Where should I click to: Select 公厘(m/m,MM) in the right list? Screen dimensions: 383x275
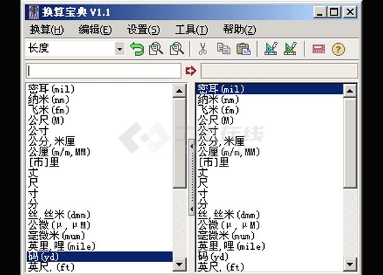click(x=269, y=152)
